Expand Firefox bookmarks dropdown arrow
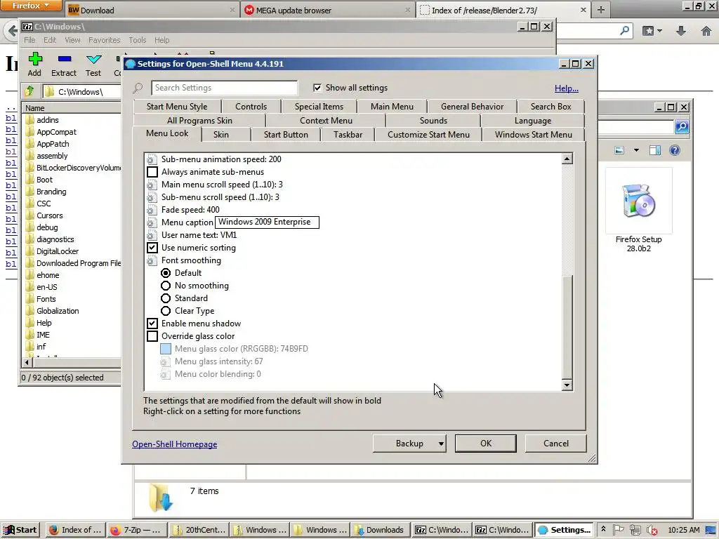719x539 pixels. (x=659, y=31)
